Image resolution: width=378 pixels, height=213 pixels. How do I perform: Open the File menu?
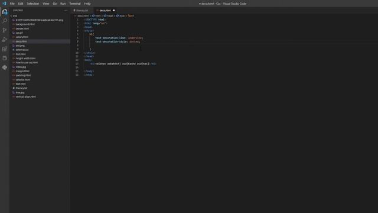point(12,4)
